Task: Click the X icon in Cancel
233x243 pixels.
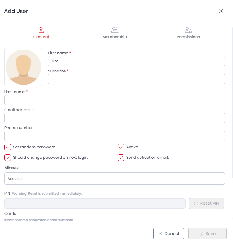Action: (160, 234)
